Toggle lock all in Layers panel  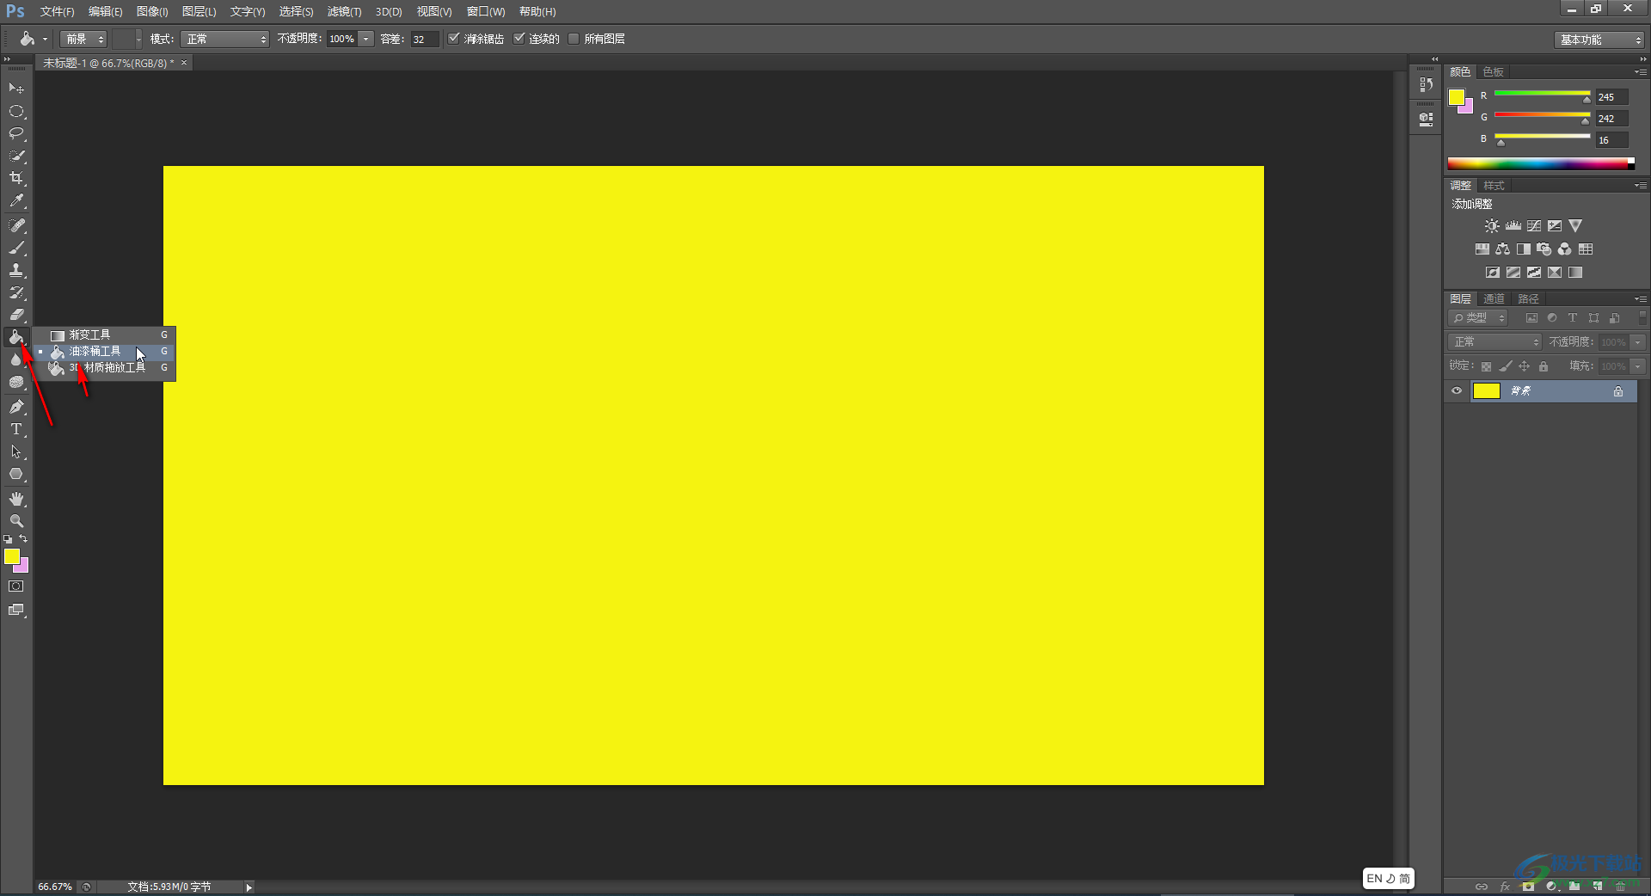click(1544, 366)
